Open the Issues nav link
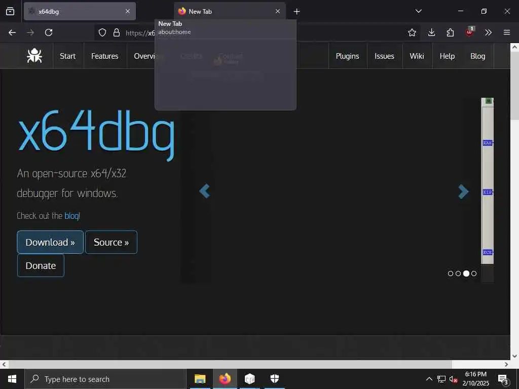 385,56
